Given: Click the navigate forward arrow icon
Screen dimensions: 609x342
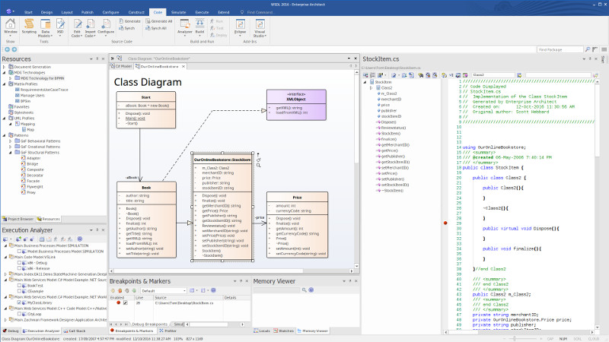Looking at the screenshot, I should coord(14,49).
